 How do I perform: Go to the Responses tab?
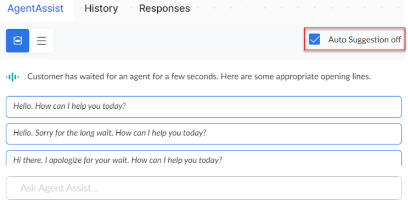click(x=164, y=9)
